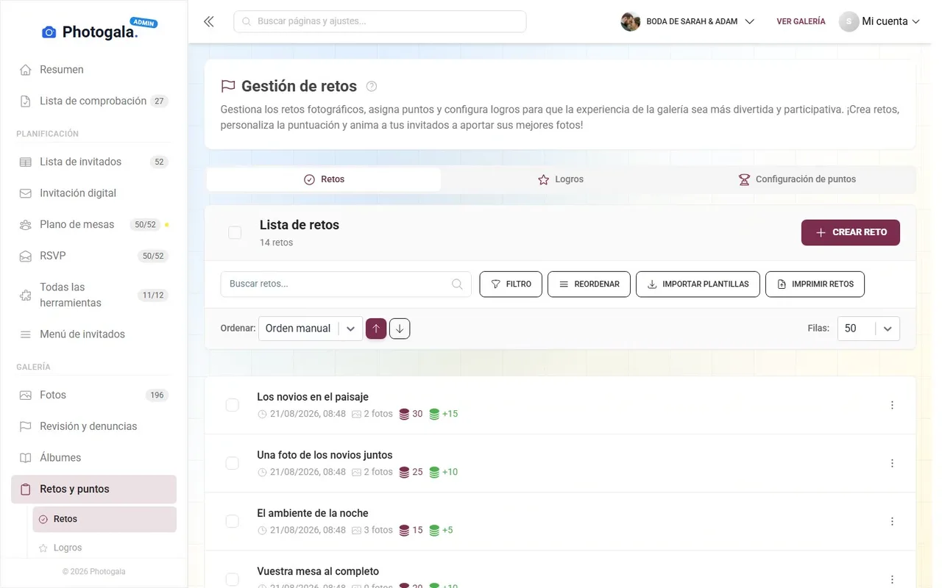Click the Buscar páginas y ajustes search field
The image size is (942, 588).
tap(380, 21)
